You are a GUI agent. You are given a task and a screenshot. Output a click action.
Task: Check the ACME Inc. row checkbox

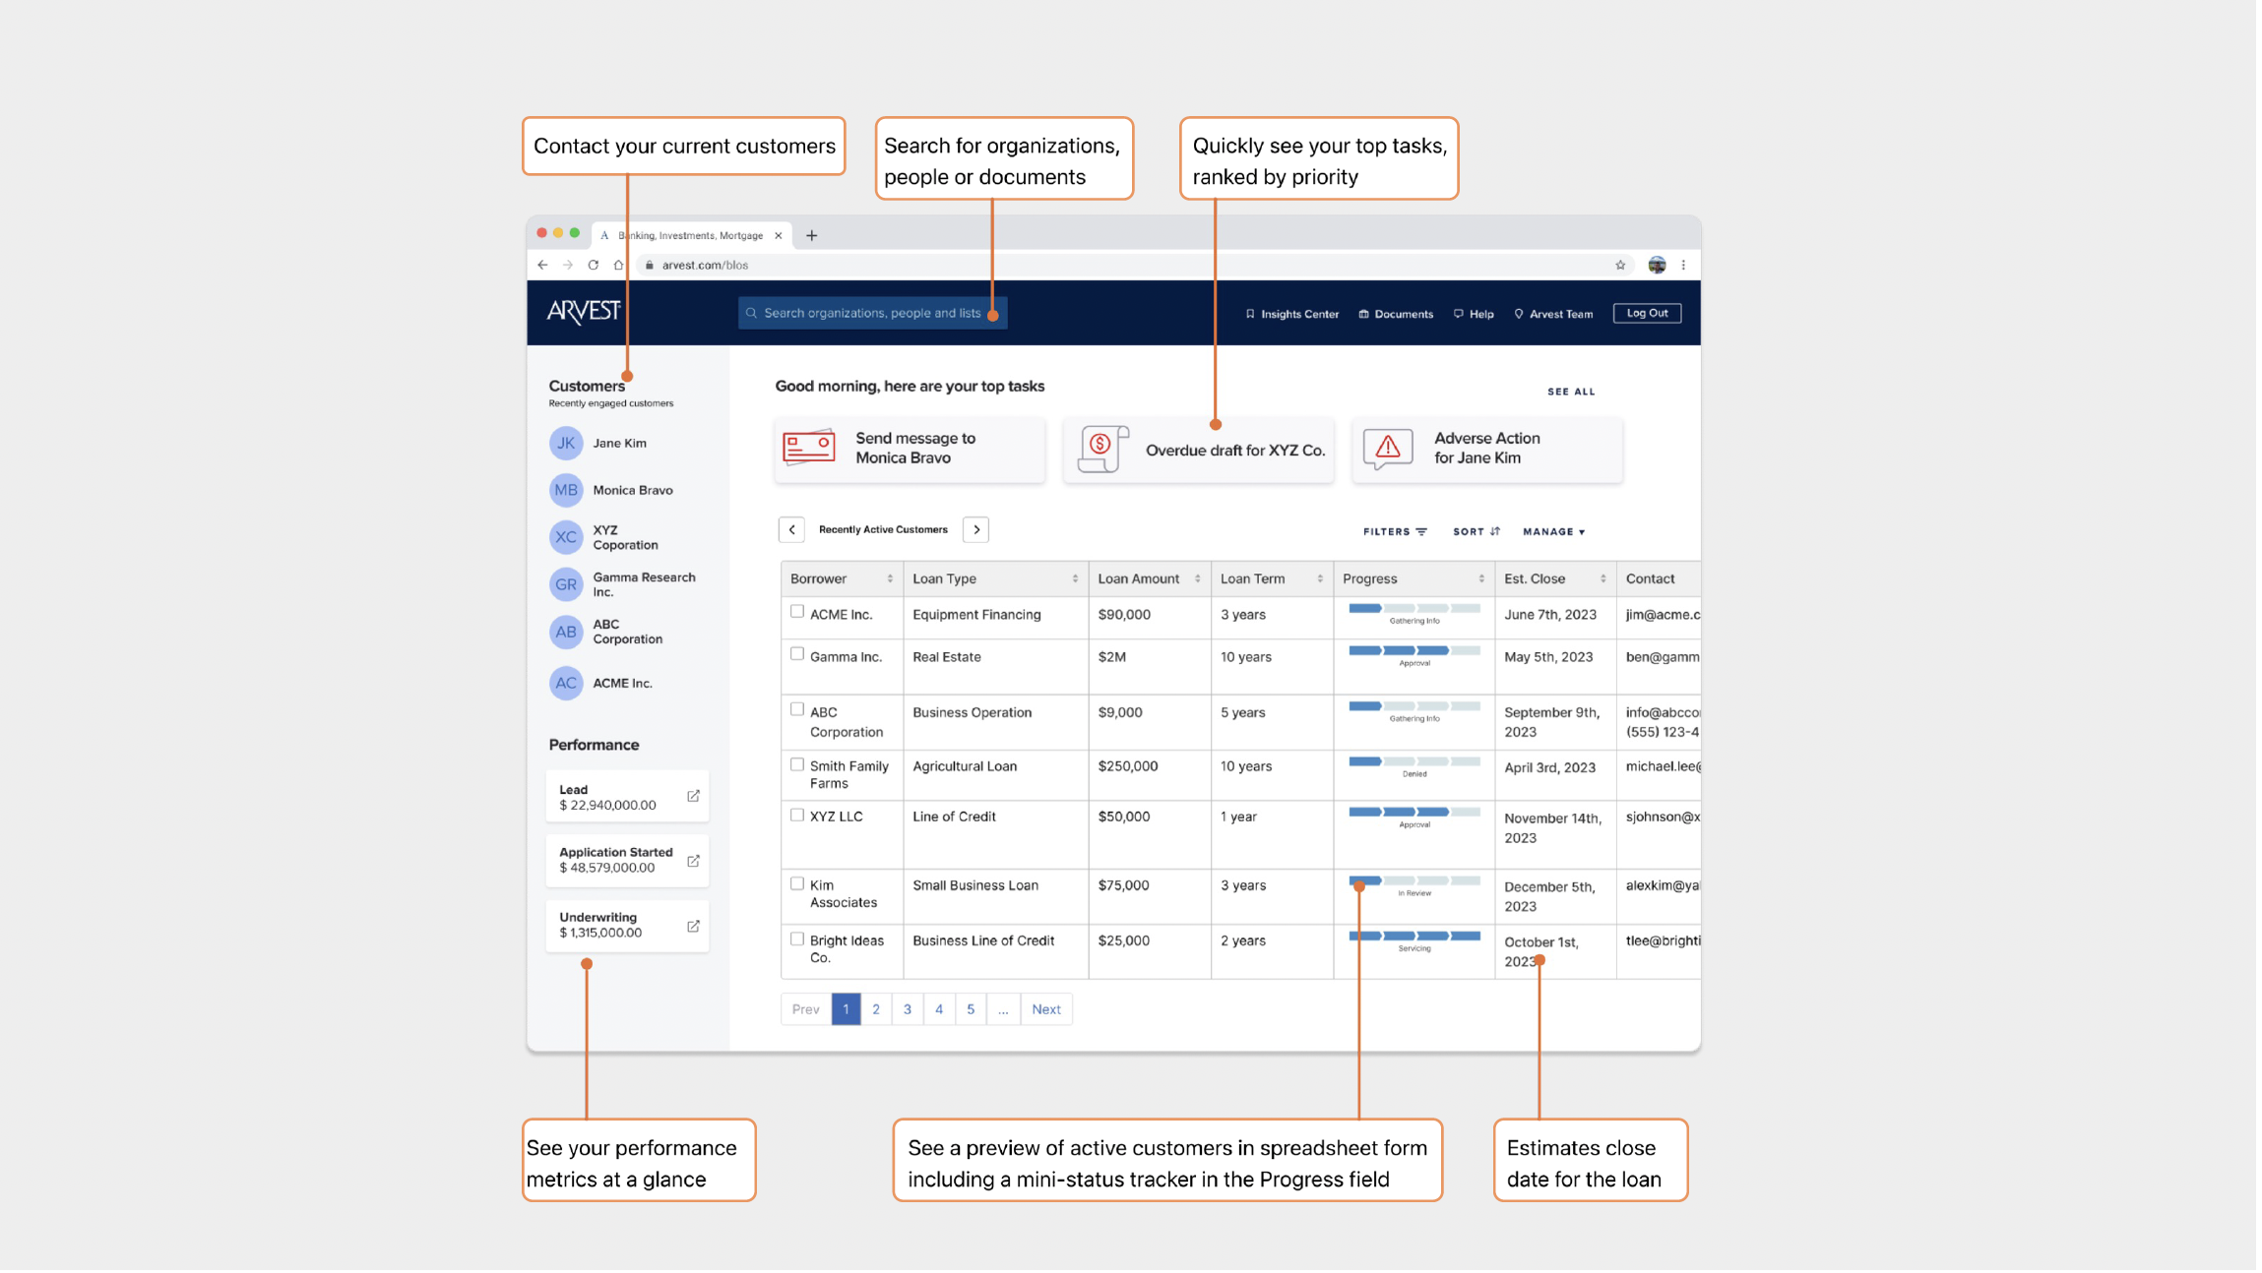[x=797, y=612]
